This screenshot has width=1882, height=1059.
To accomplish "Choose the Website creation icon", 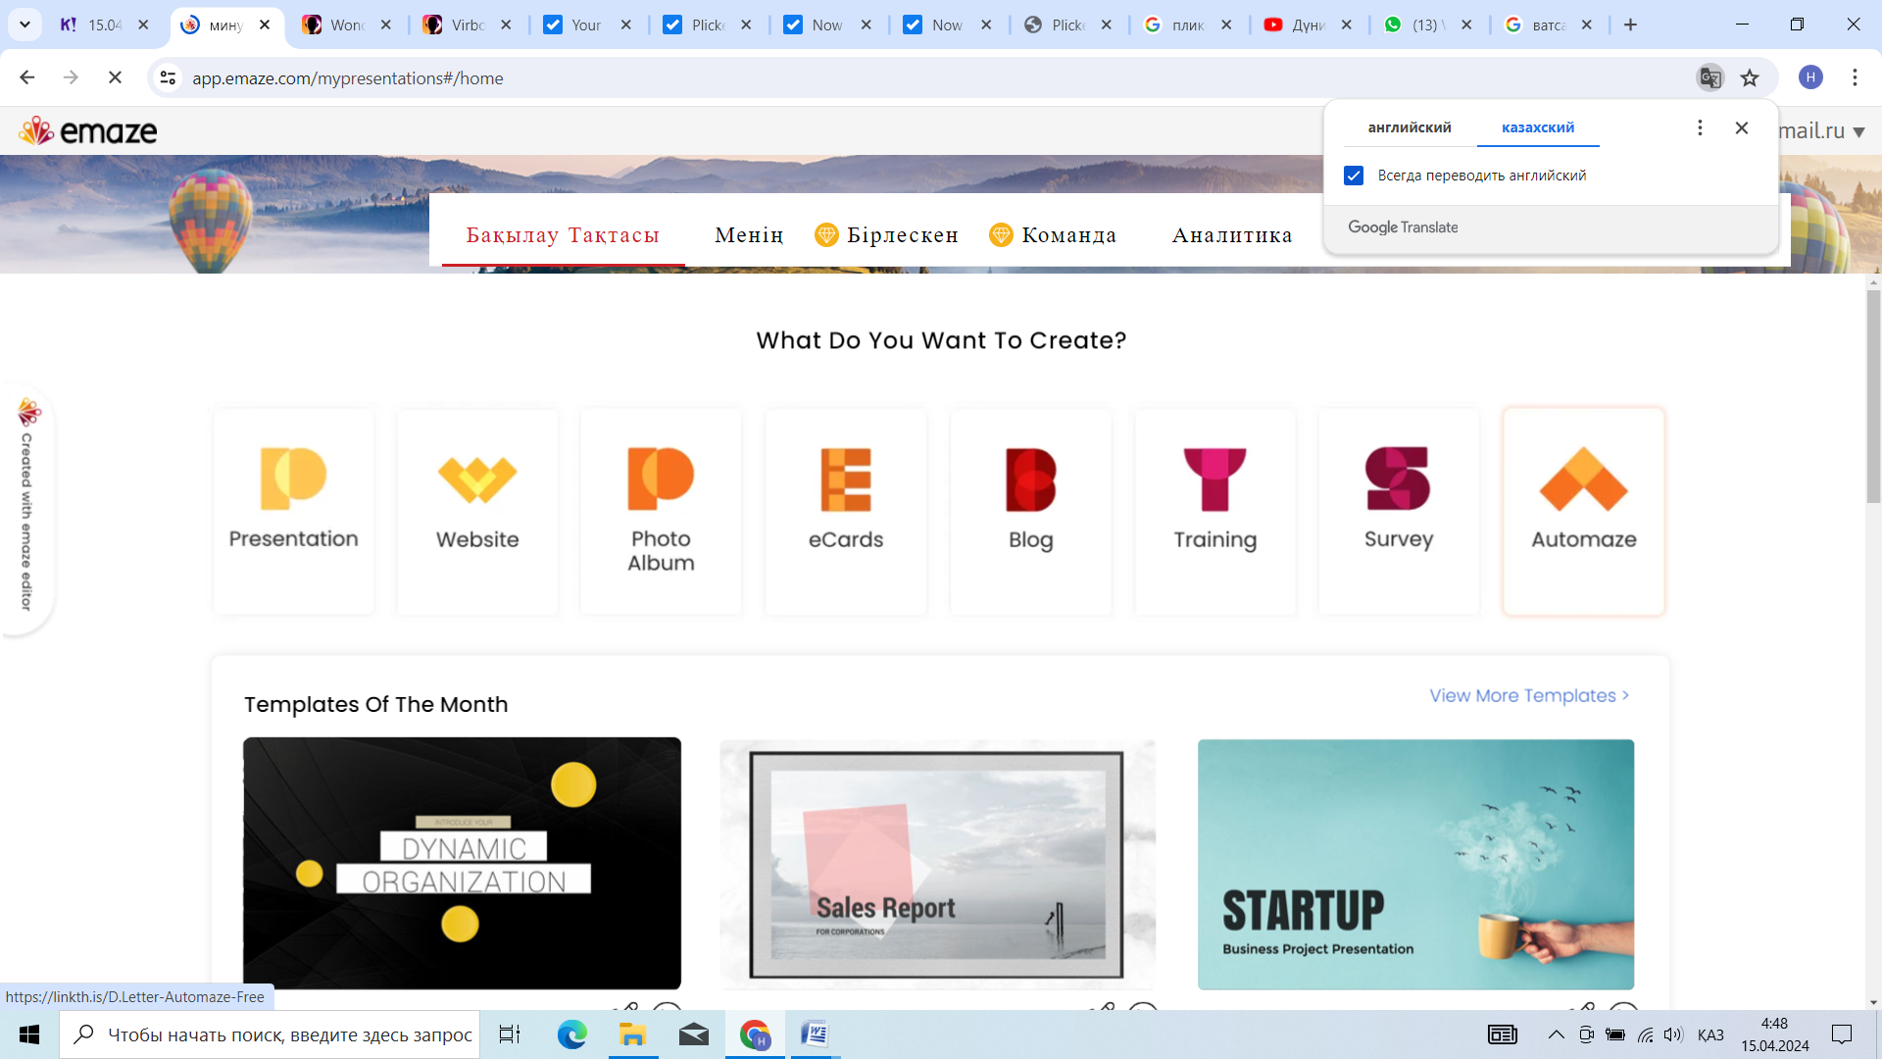I will [477, 510].
